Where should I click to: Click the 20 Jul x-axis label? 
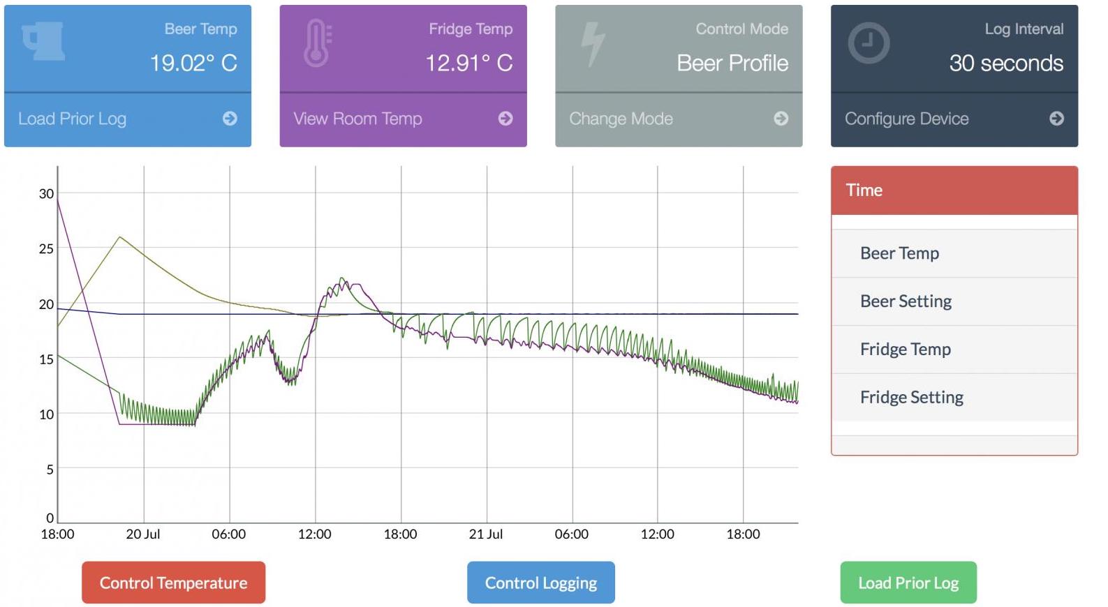pos(143,534)
